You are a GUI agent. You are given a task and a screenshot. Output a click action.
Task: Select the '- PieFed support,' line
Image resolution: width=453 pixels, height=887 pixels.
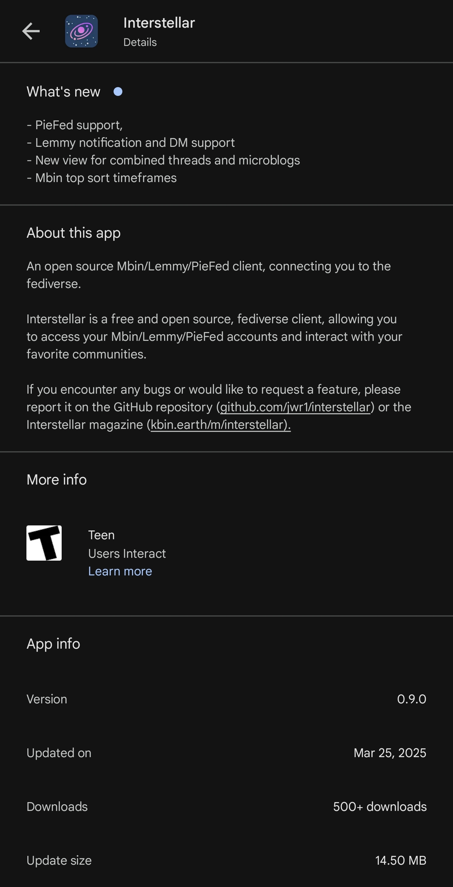click(75, 125)
